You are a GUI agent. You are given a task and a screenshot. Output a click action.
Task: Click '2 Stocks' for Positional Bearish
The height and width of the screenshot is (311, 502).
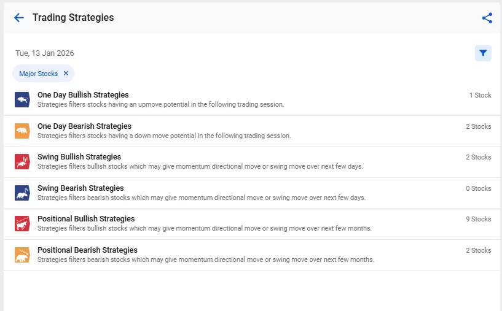pyautogui.click(x=478, y=251)
